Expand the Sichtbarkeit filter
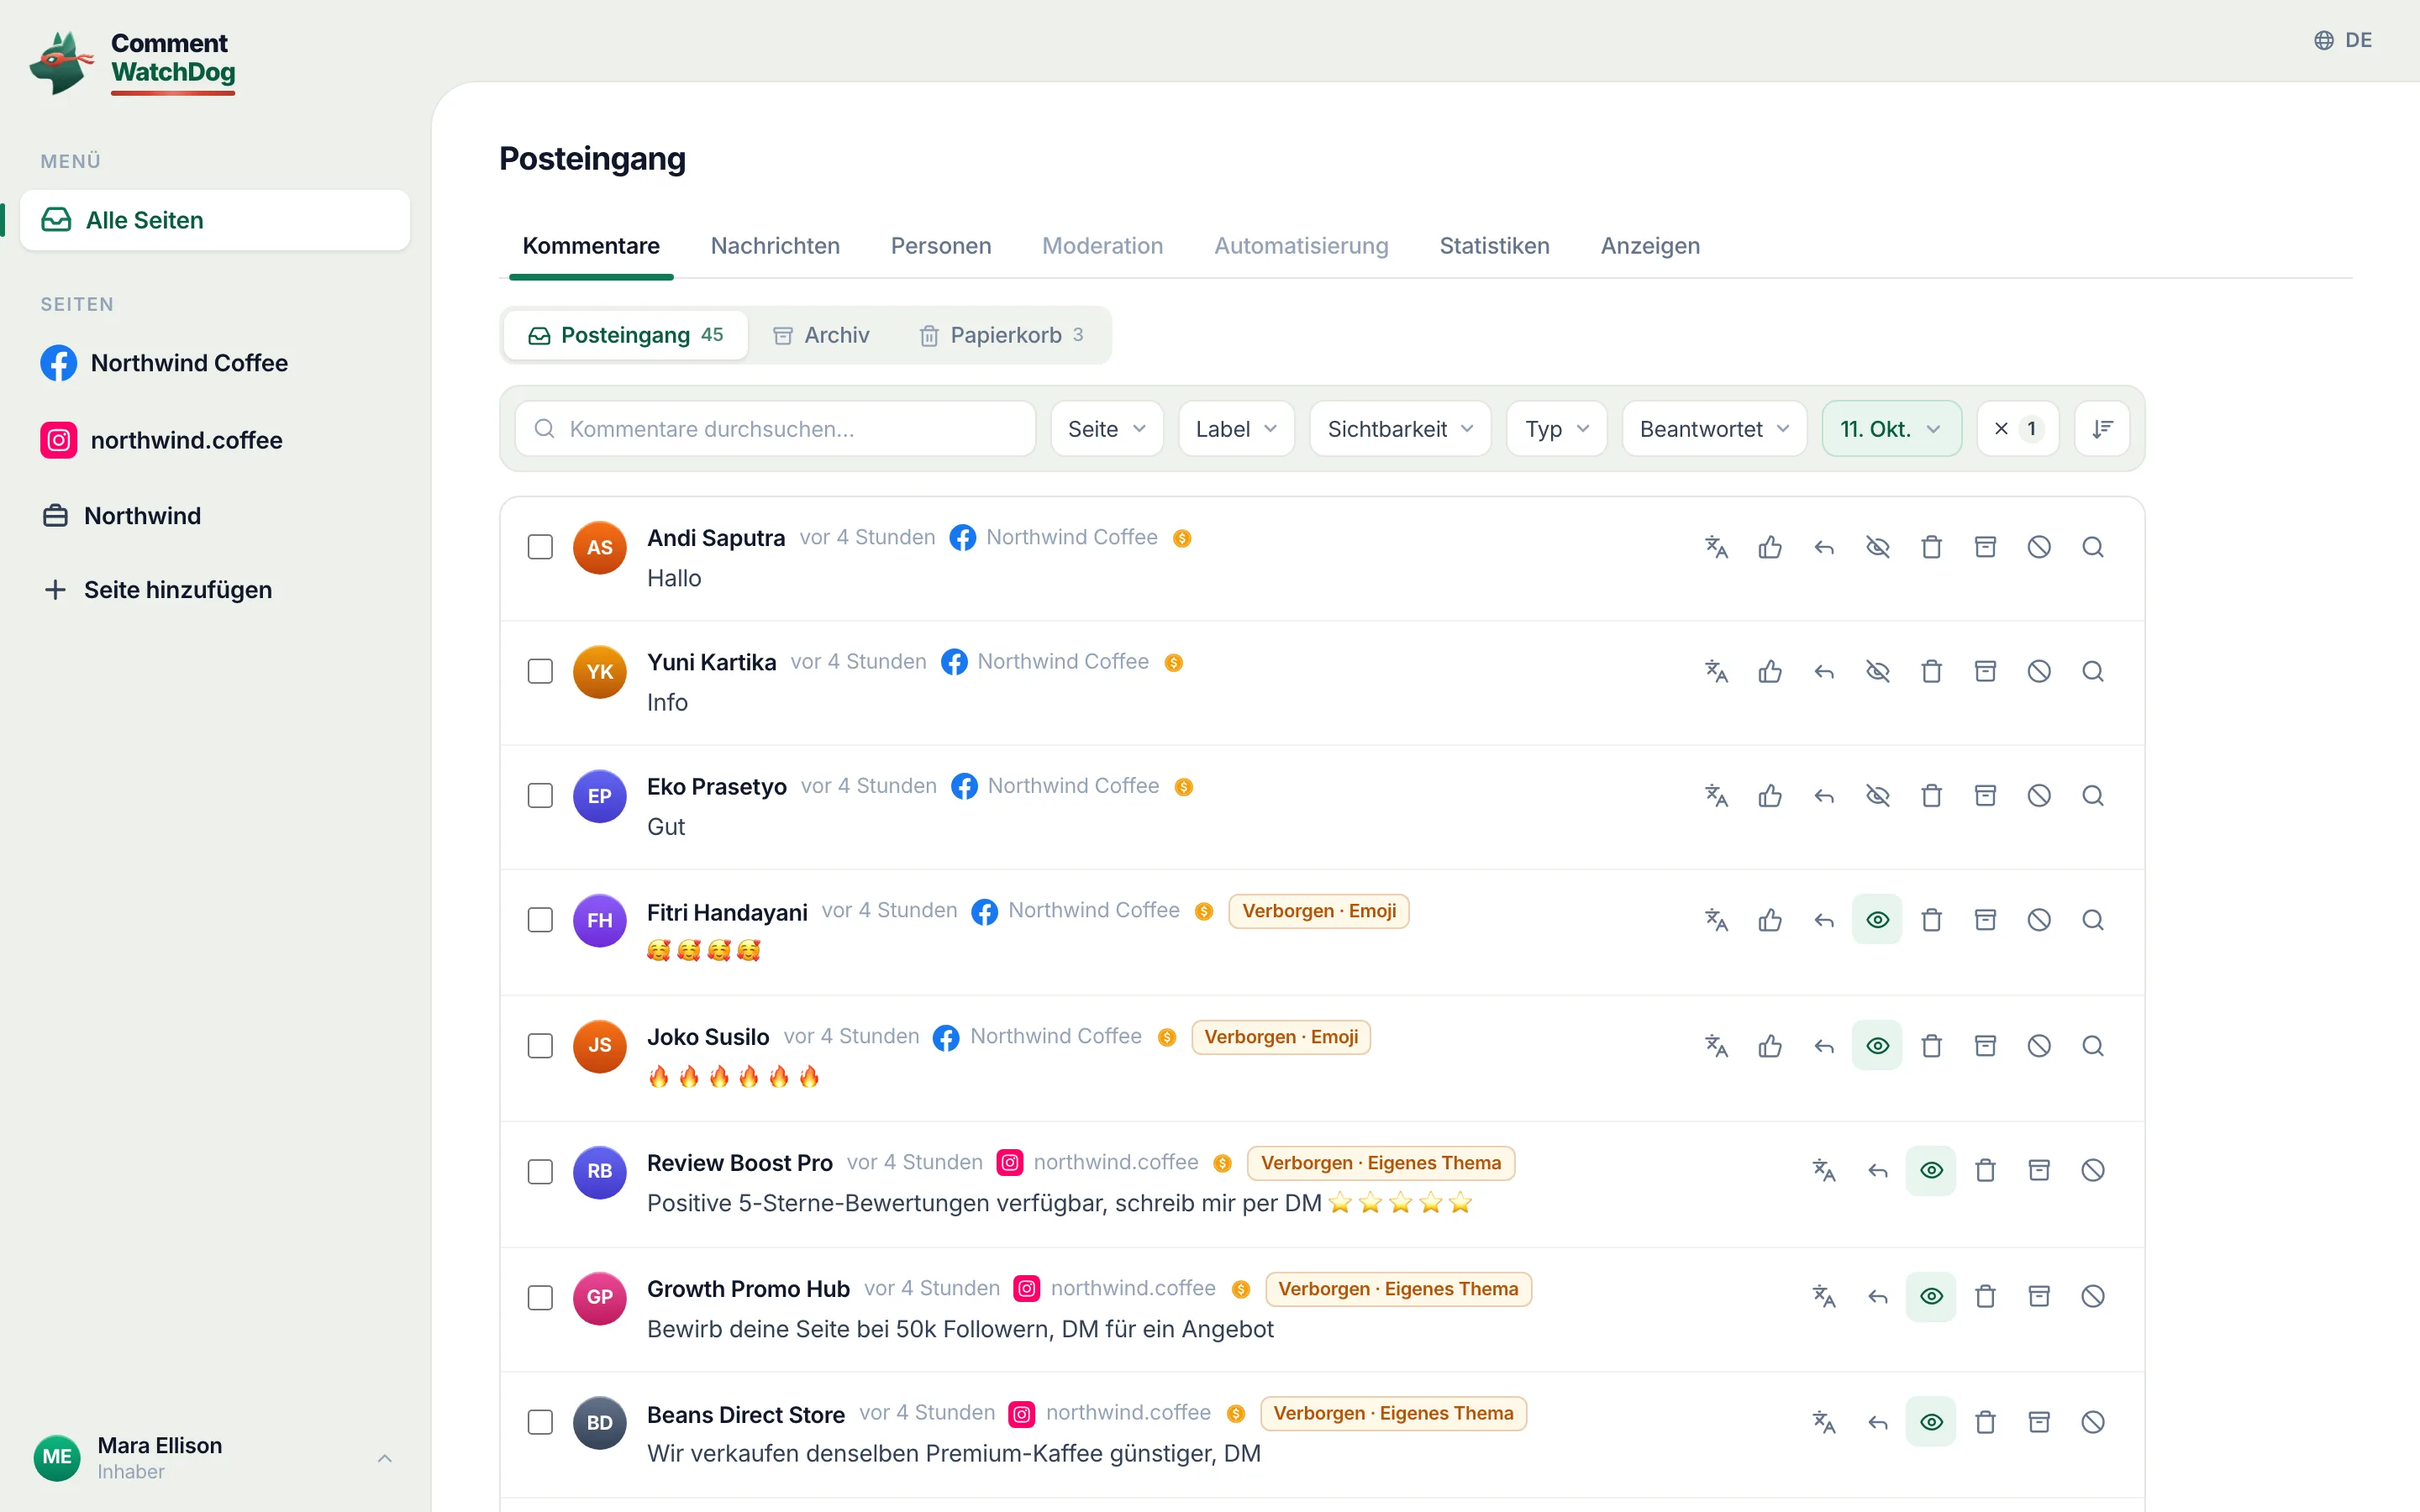The width and height of the screenshot is (2420, 1512). click(x=1400, y=429)
